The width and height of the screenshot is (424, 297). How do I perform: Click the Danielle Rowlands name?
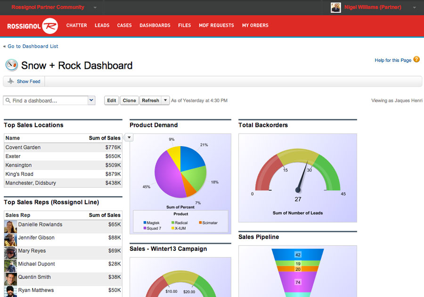pyautogui.click(x=40, y=224)
